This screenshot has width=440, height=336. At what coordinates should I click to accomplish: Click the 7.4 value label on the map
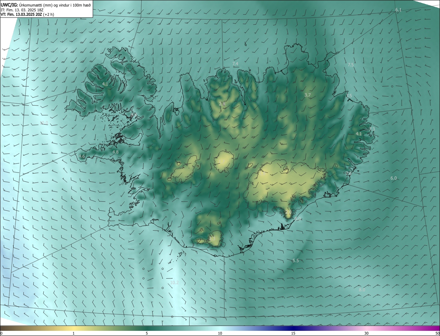click(235, 64)
